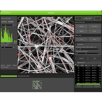Go to the previous measurement step arrow
The image size is (102, 102).
(x=79, y=18)
